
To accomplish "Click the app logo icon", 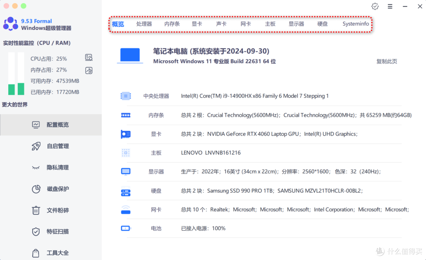I will pyautogui.click(x=11, y=24).
